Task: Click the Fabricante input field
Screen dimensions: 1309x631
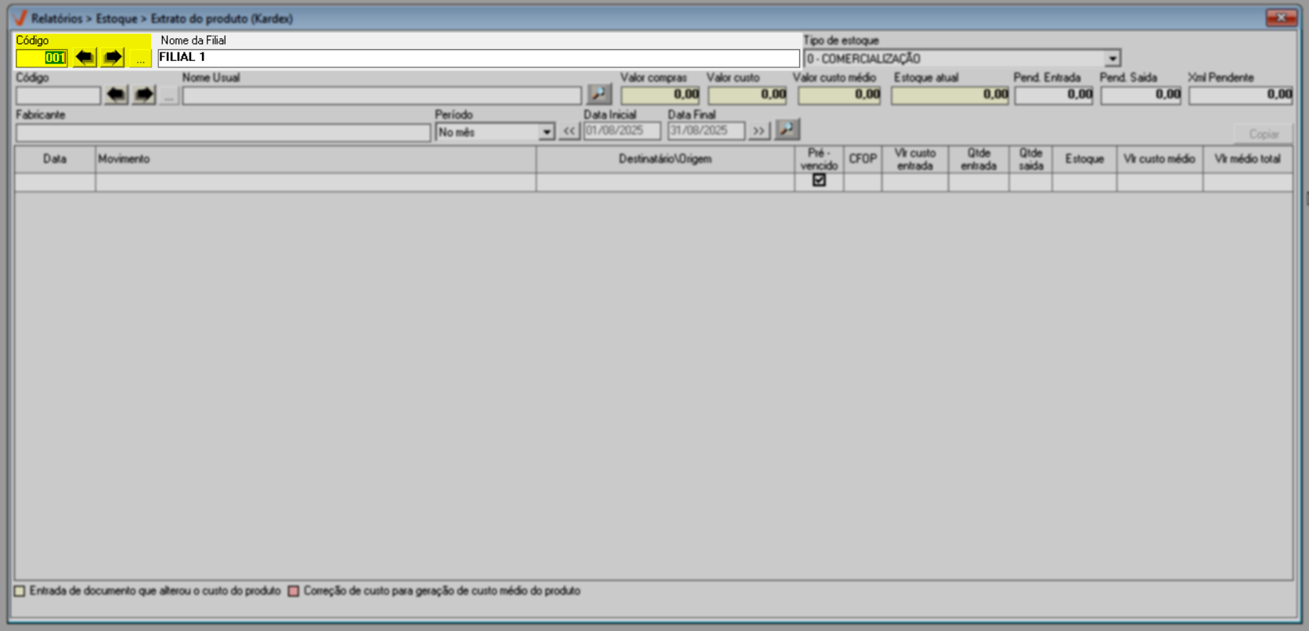Action: (x=223, y=132)
